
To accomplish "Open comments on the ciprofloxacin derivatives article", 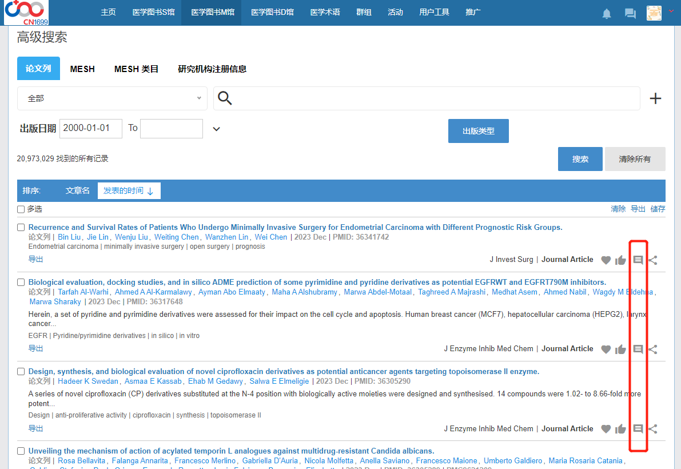I will [x=638, y=429].
